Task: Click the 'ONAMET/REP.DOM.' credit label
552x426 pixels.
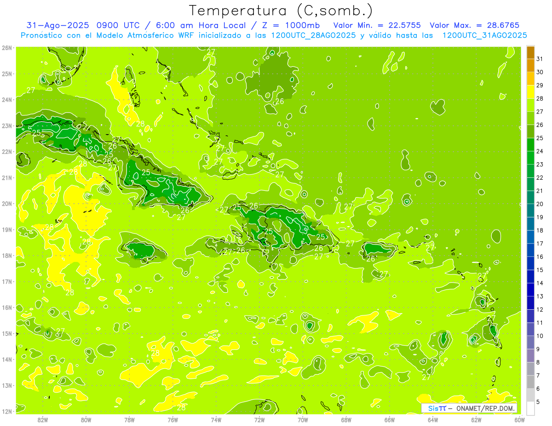Action: point(486,408)
